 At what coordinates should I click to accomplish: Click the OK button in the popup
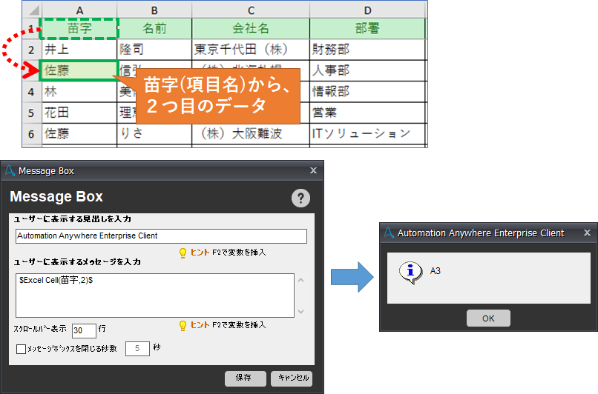point(488,318)
